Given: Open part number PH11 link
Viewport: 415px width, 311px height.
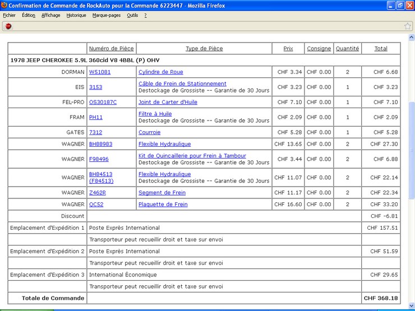Looking at the screenshot, I should pyautogui.click(x=95, y=118).
